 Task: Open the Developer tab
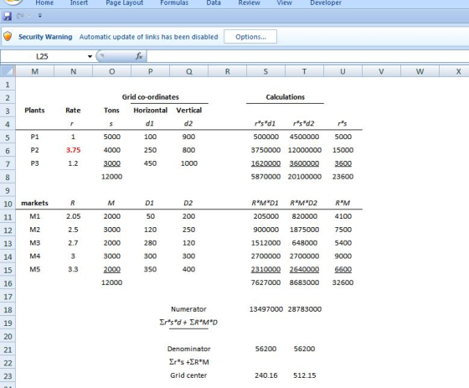click(326, 3)
